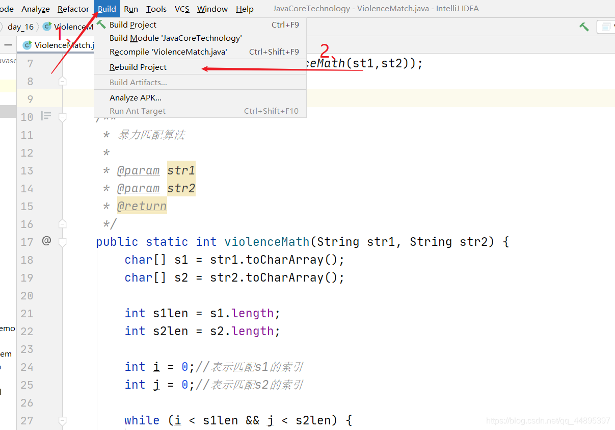This screenshot has height=430, width=615.
Task: Choose Build Project from the Build menu
Action: (x=200, y=24)
